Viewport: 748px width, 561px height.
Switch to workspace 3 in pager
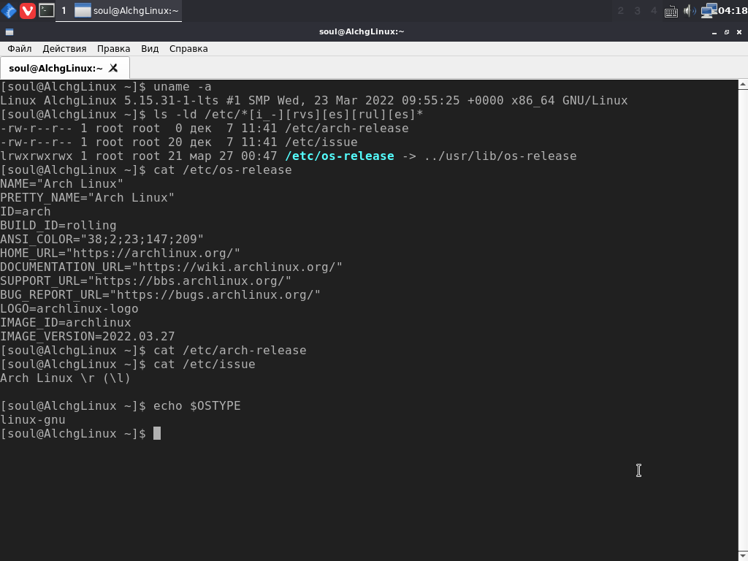point(637,10)
